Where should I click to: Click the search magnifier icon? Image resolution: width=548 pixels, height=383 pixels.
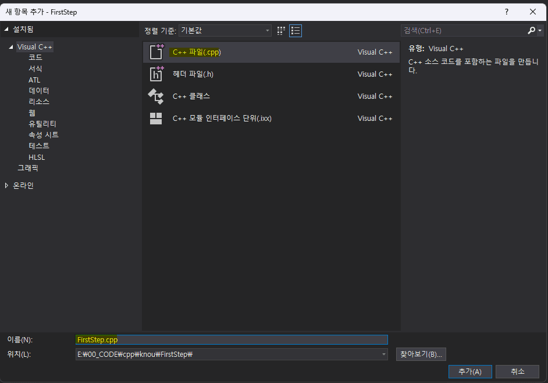tap(532, 31)
